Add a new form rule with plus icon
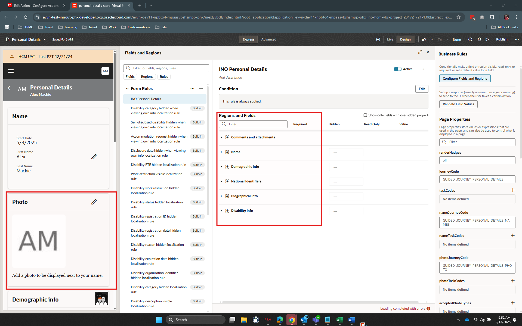Screen dimensions: 522x326 (201, 89)
